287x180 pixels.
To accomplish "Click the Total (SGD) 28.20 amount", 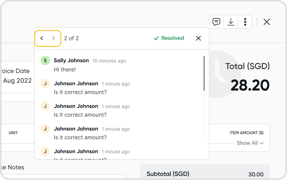I will pos(250,85).
